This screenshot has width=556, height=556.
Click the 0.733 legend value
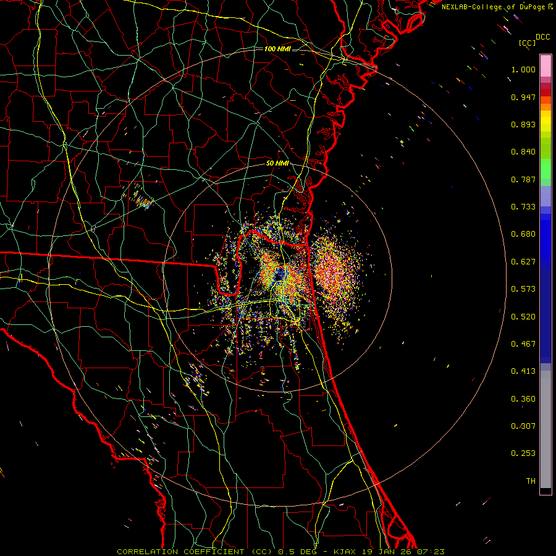click(523, 207)
